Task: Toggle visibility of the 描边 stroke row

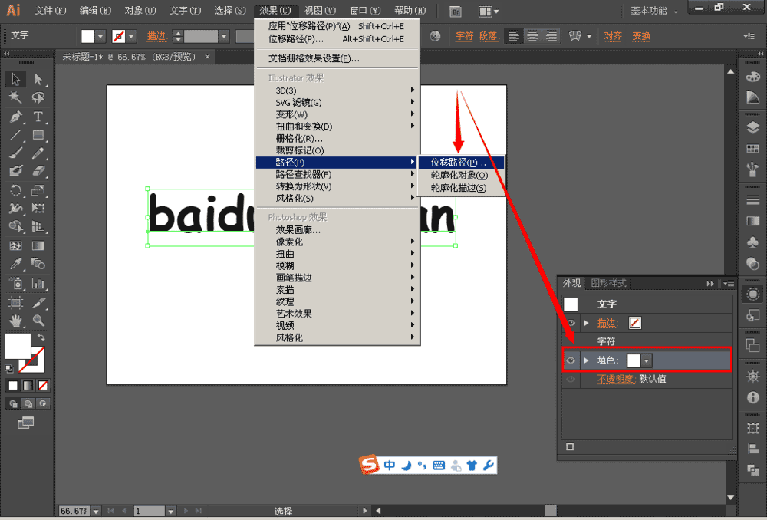Action: [571, 323]
